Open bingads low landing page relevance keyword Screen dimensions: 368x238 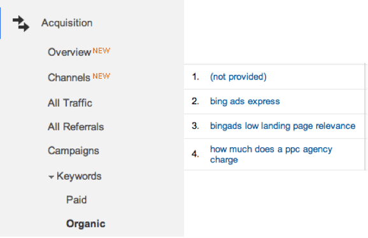point(283,126)
